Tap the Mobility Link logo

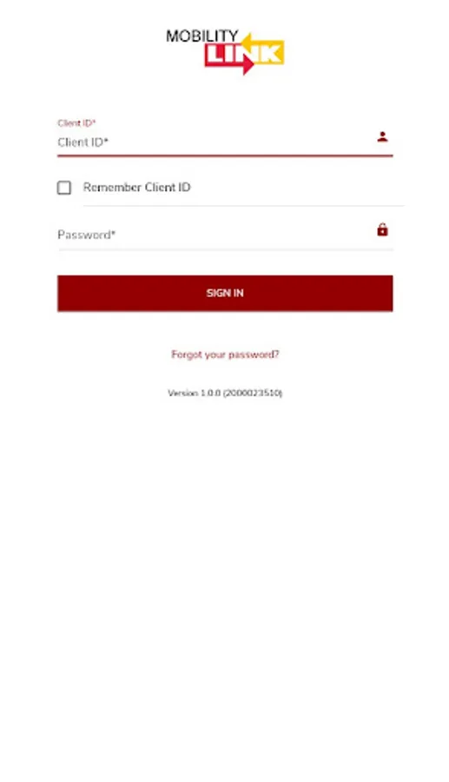225,51
